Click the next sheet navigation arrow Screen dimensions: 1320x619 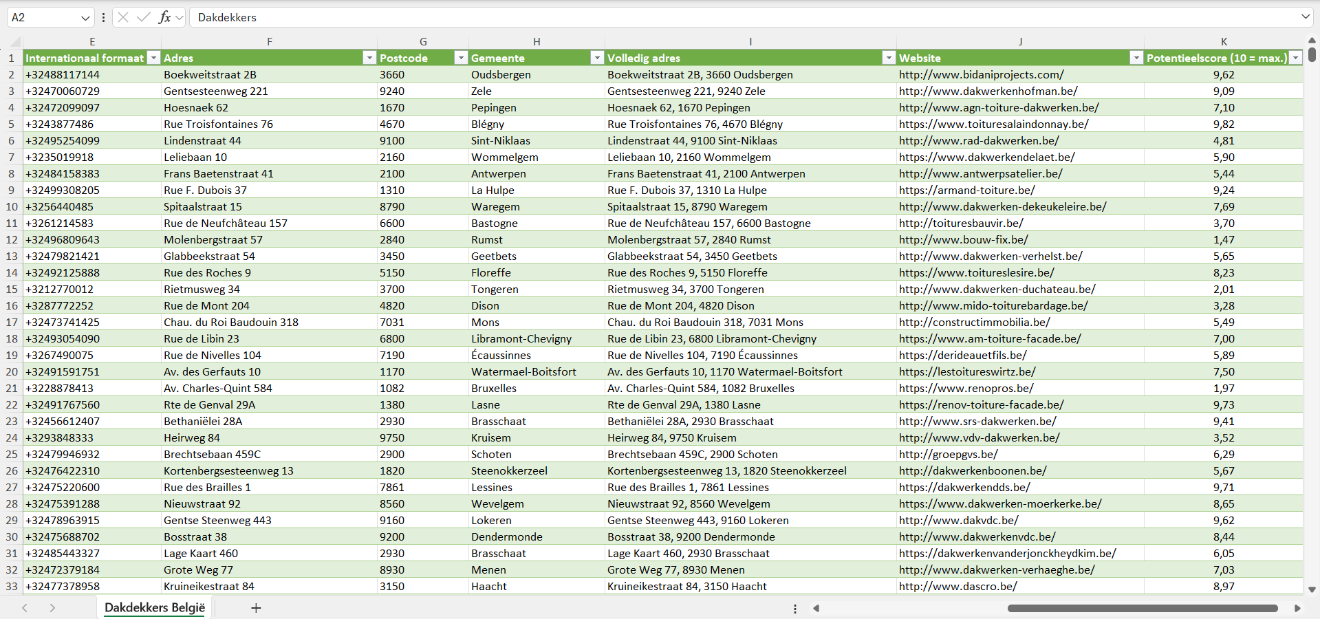[x=52, y=608]
